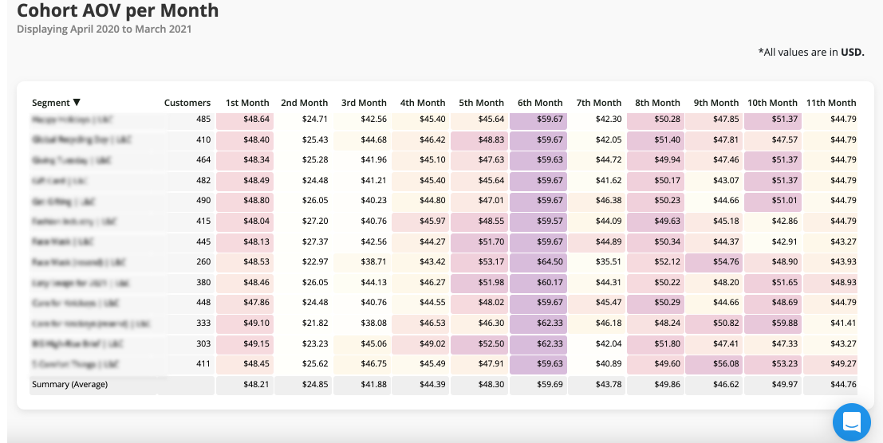Click the $46.75 third month cell
This screenshot has width=883, height=443.
pos(362,364)
